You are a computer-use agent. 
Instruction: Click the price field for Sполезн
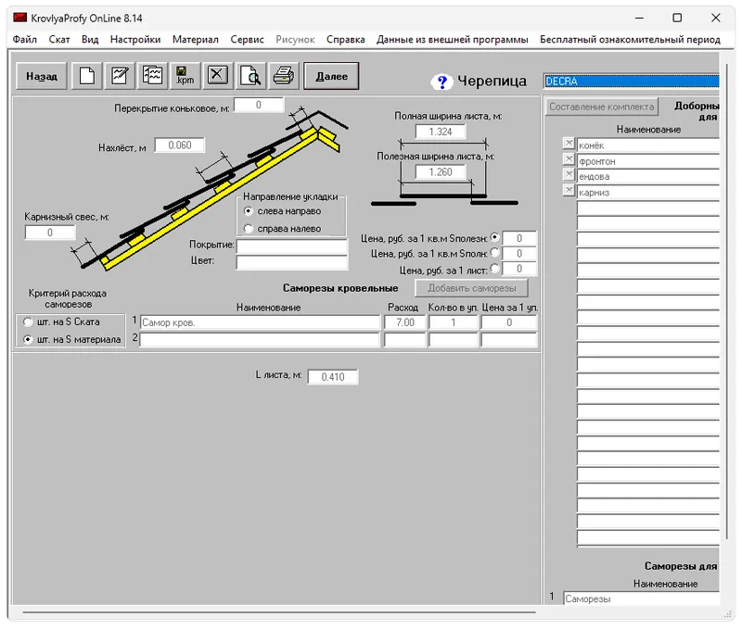(519, 238)
